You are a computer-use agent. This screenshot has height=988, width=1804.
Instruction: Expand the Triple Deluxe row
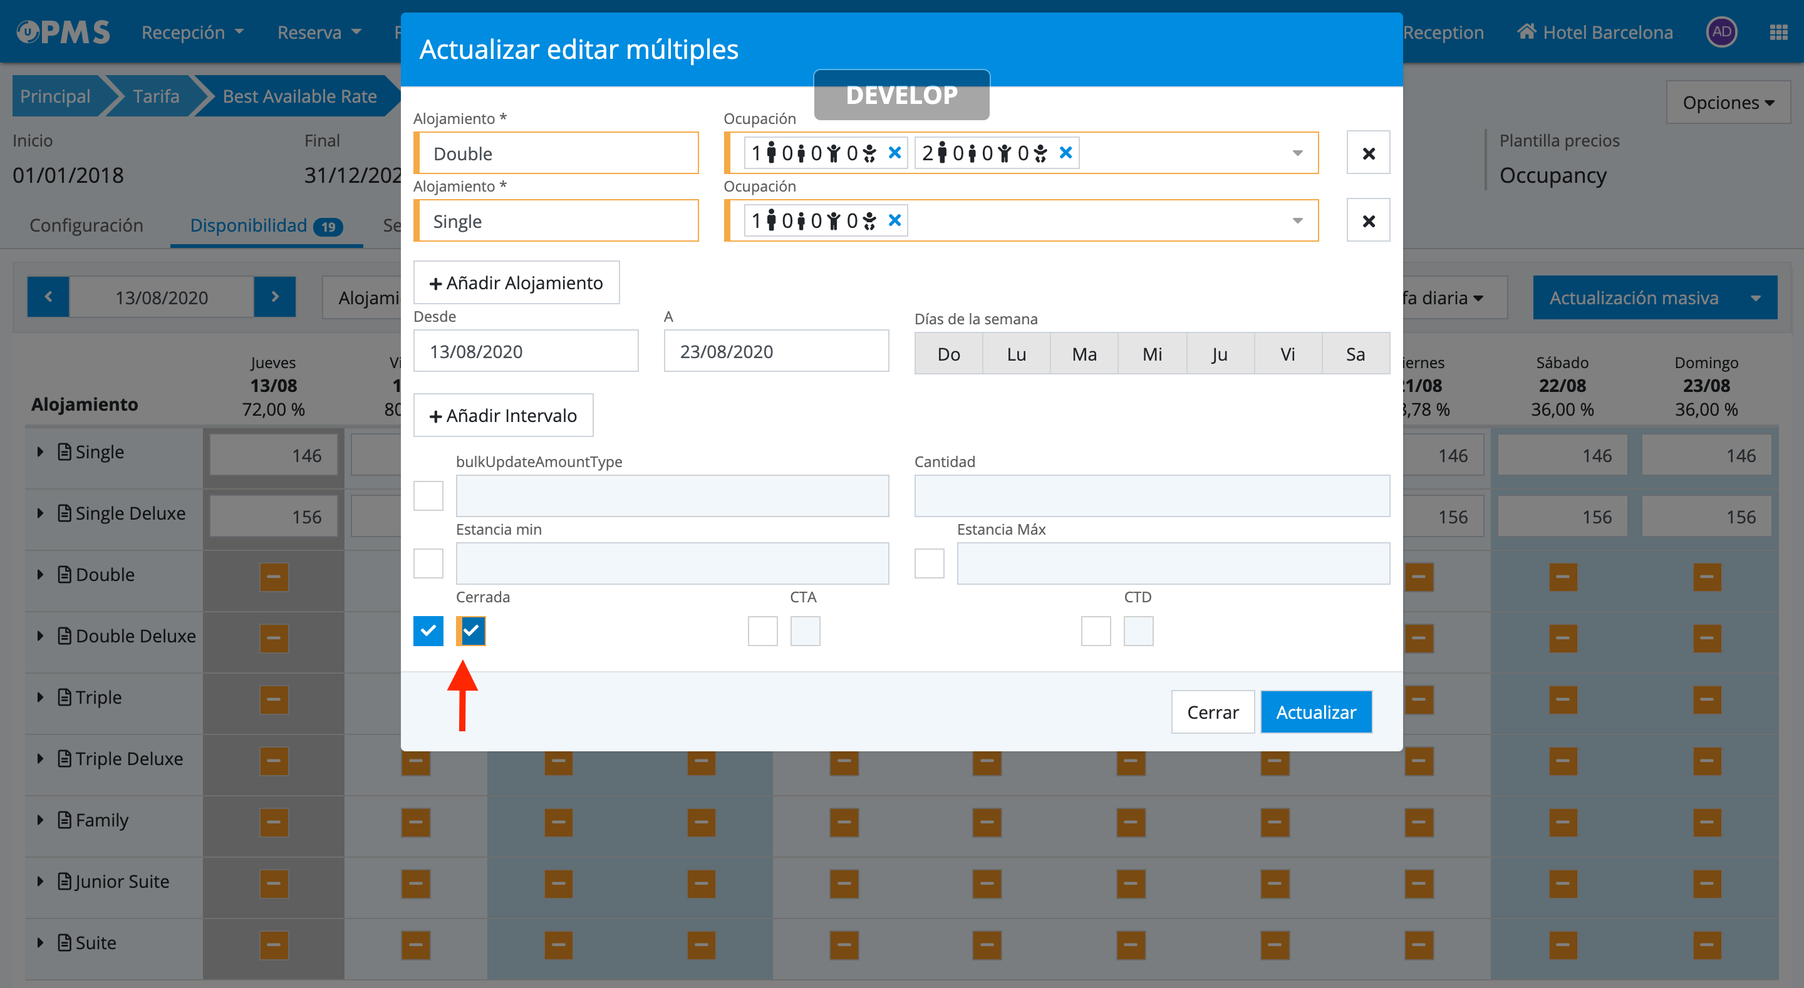pyautogui.click(x=40, y=758)
